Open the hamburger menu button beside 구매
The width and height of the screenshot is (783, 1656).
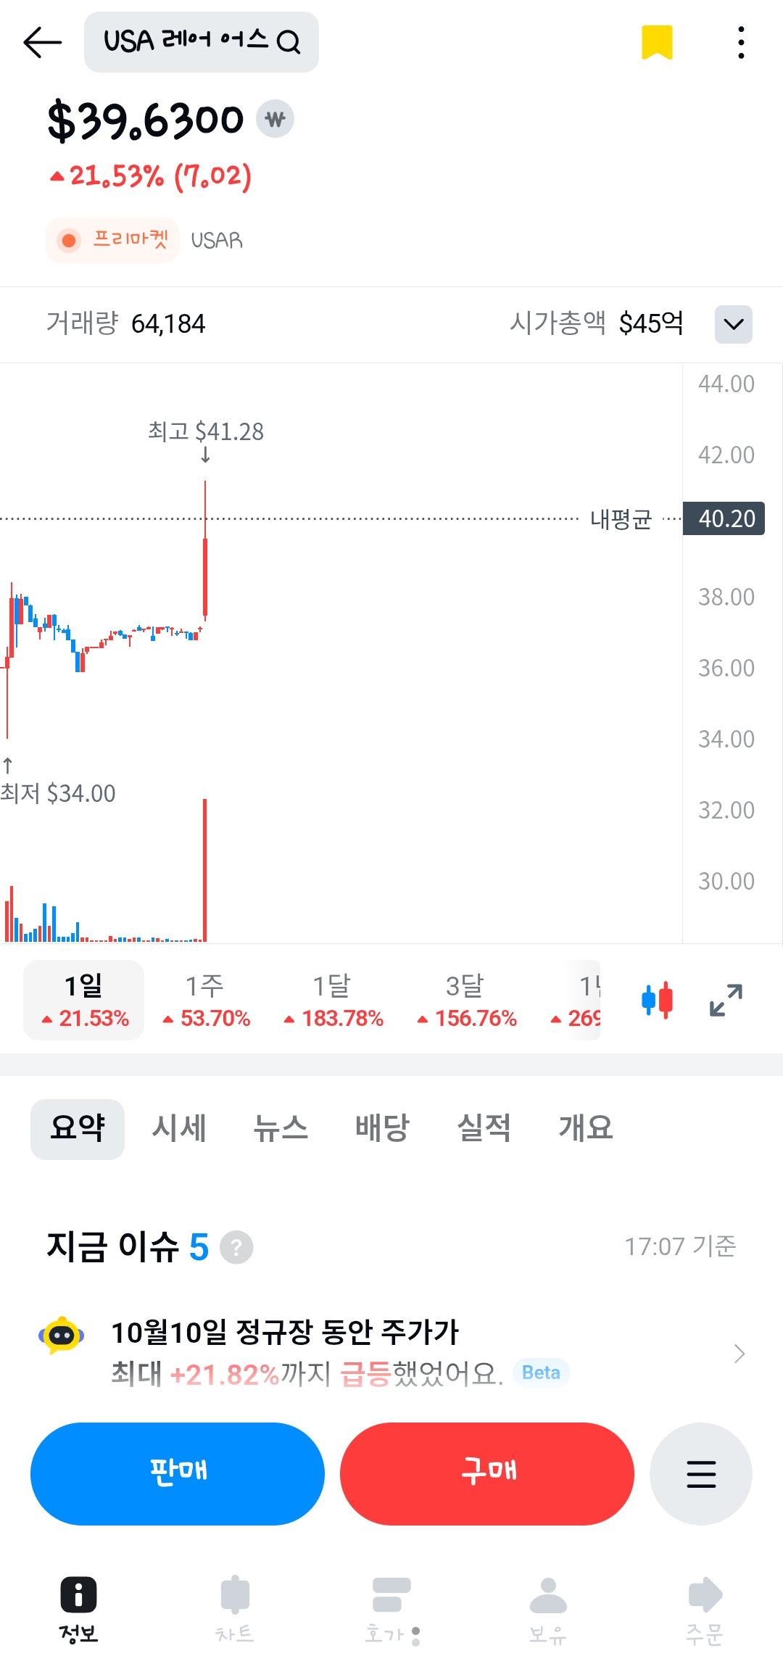click(700, 1474)
